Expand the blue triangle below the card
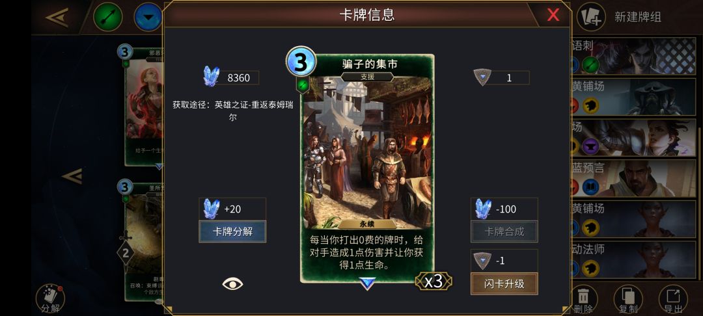Viewport: 703px width, 316px height. (x=367, y=283)
